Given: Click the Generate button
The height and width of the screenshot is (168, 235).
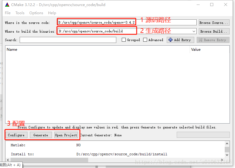Looking at the screenshot, I should [41, 135].
